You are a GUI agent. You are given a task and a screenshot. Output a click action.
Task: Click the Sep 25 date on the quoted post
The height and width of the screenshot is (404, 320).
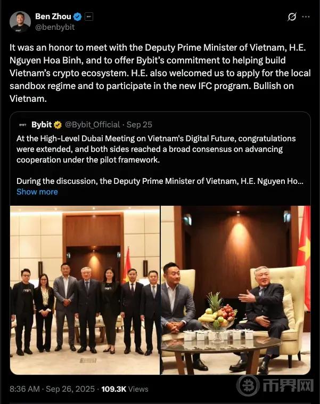point(140,125)
